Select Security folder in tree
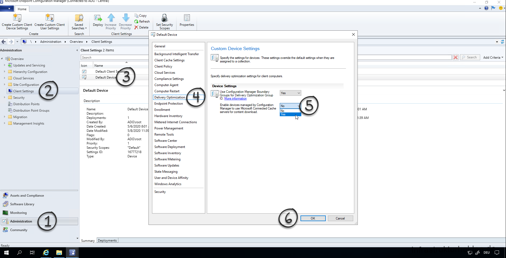The height and width of the screenshot is (258, 506). coord(19,98)
